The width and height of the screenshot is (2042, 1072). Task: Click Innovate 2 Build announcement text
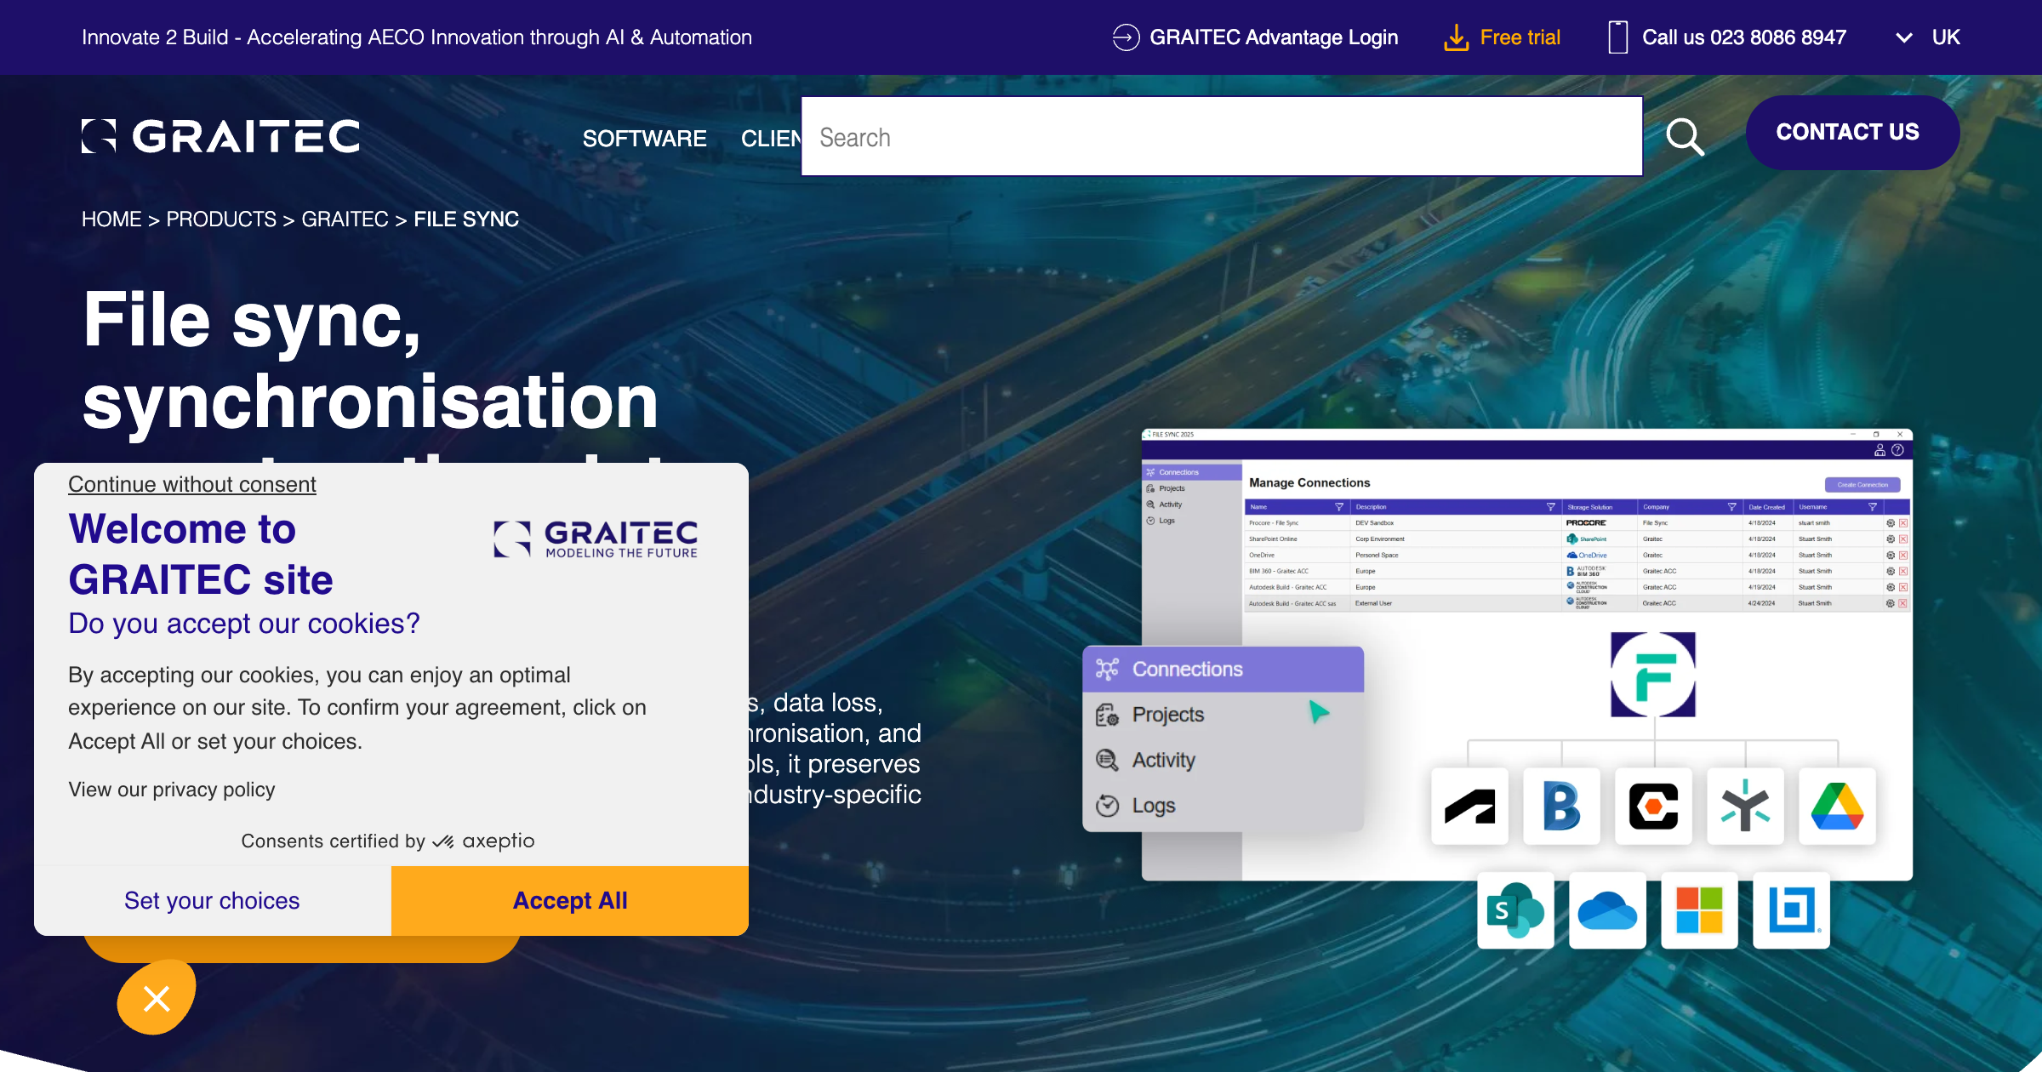tap(417, 37)
